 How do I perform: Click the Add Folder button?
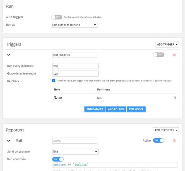116,109
